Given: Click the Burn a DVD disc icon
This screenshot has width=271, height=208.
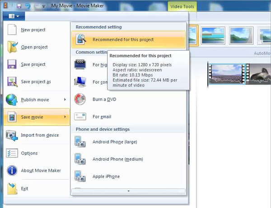Looking at the screenshot, I should coord(80,99).
